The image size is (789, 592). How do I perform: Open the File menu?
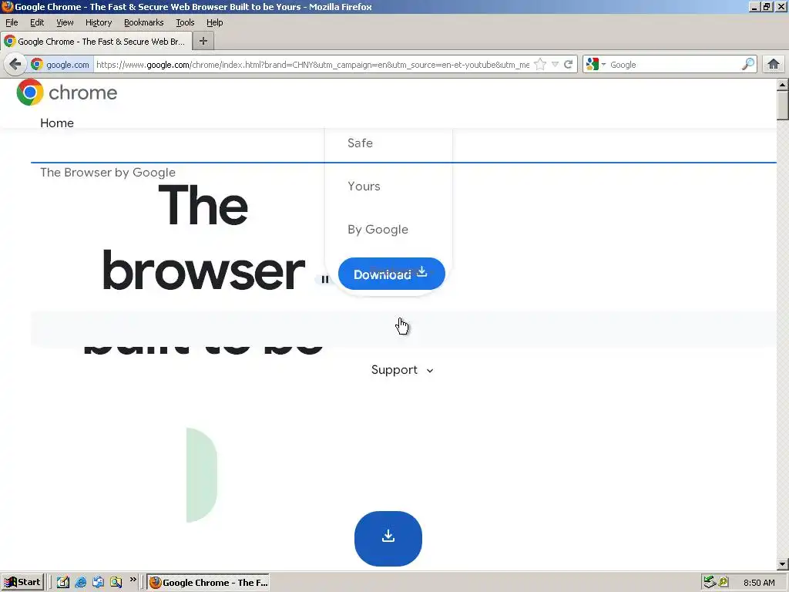12,22
